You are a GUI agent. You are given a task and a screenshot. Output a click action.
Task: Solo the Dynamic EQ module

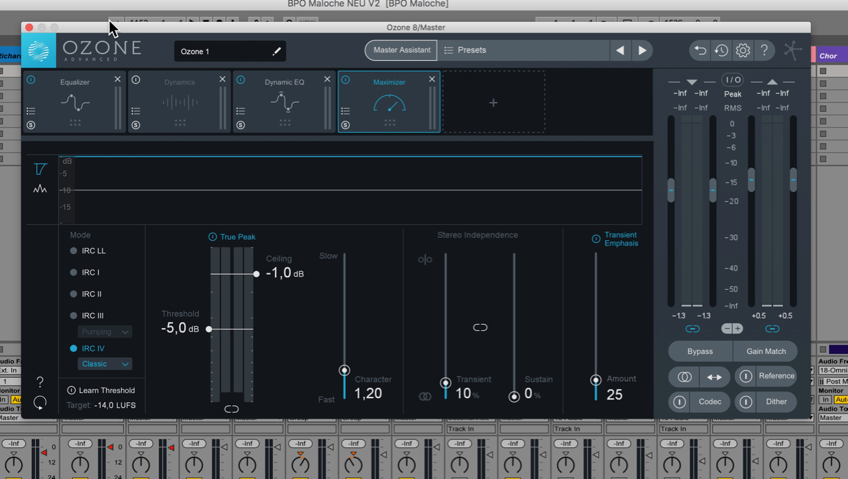[240, 125]
